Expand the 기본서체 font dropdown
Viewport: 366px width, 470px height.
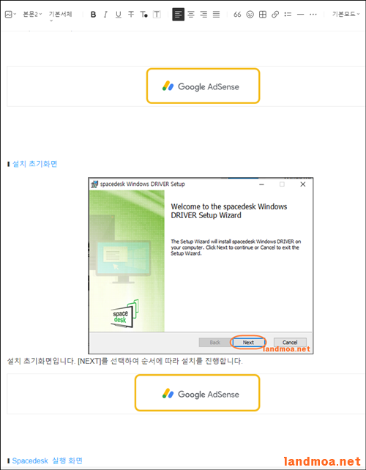[x=60, y=15]
